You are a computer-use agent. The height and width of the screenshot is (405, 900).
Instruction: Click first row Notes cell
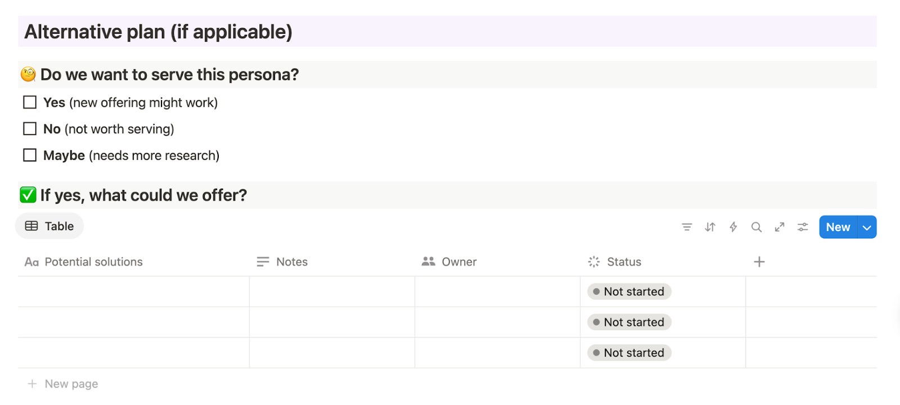tap(332, 291)
